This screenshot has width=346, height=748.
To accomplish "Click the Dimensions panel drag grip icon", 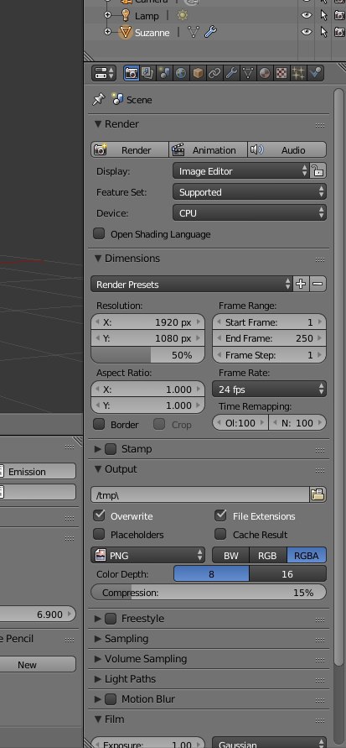I will point(320,260).
